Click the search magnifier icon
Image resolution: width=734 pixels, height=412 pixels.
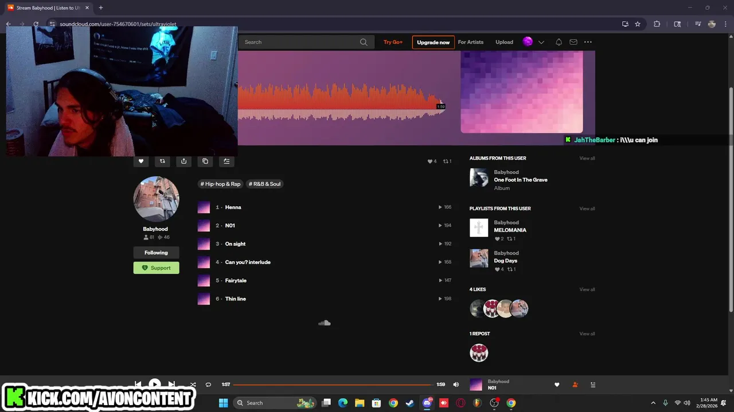pos(364,42)
